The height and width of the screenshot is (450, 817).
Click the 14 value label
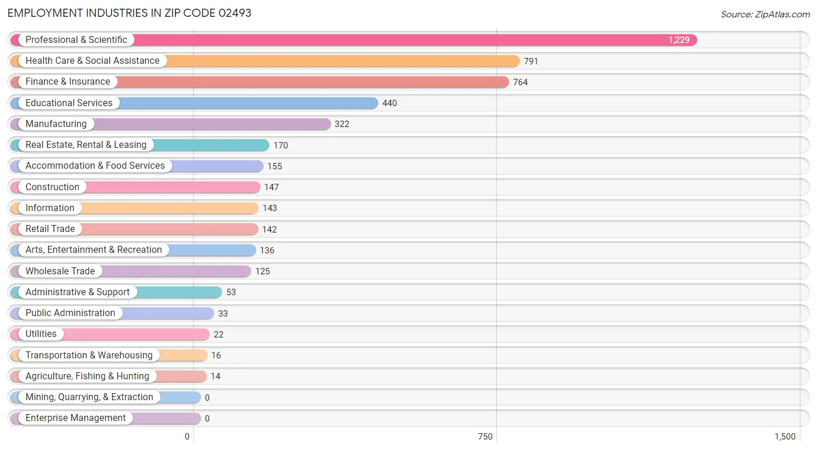pyautogui.click(x=216, y=376)
